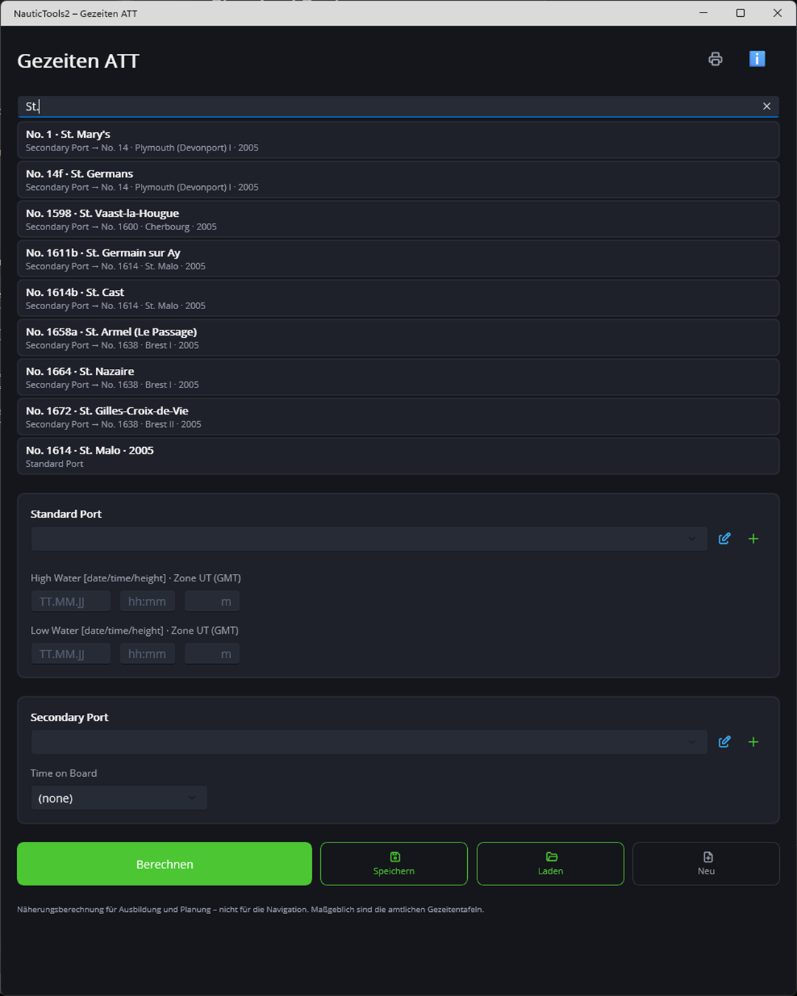Open the blue info icon

[x=757, y=59]
